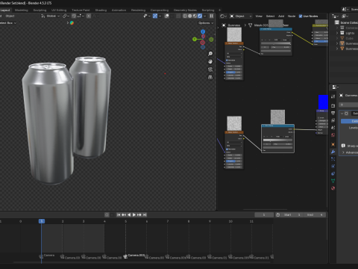The height and width of the screenshot is (269, 358).
Task: Select solid viewport shading
Action: point(190,16)
